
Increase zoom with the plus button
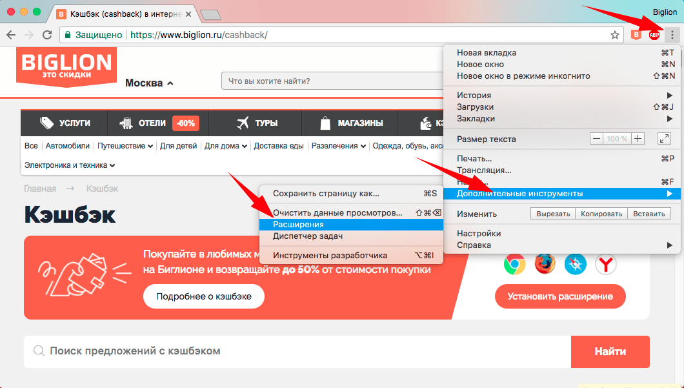pos(638,139)
